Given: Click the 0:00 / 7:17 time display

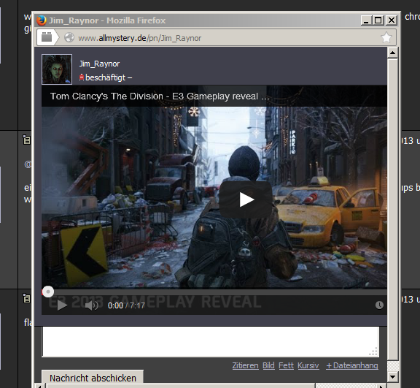Looking at the screenshot, I should 126,305.
